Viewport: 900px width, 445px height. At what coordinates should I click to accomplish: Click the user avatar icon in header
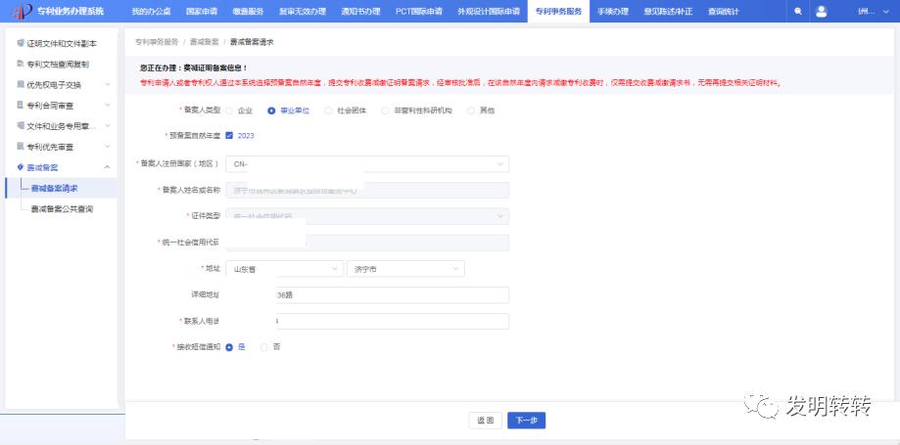pyautogui.click(x=822, y=12)
